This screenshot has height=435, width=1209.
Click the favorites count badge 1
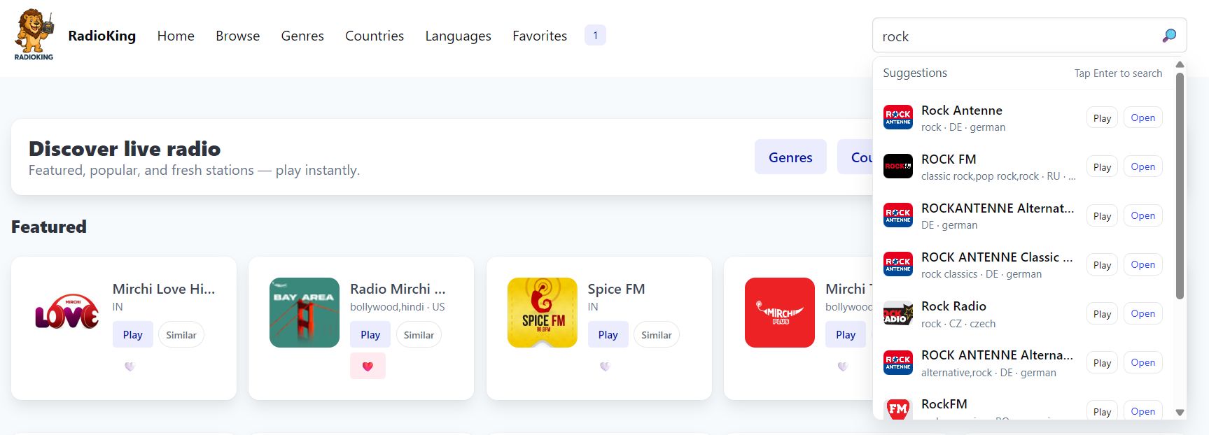click(x=595, y=35)
